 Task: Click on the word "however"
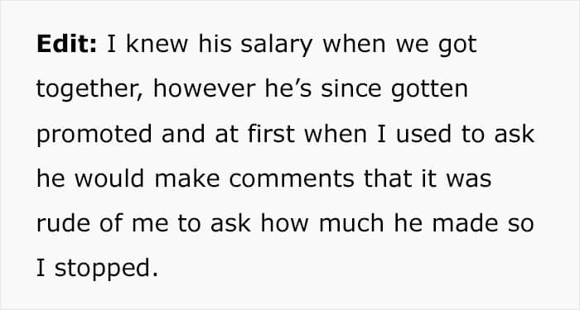coord(204,88)
